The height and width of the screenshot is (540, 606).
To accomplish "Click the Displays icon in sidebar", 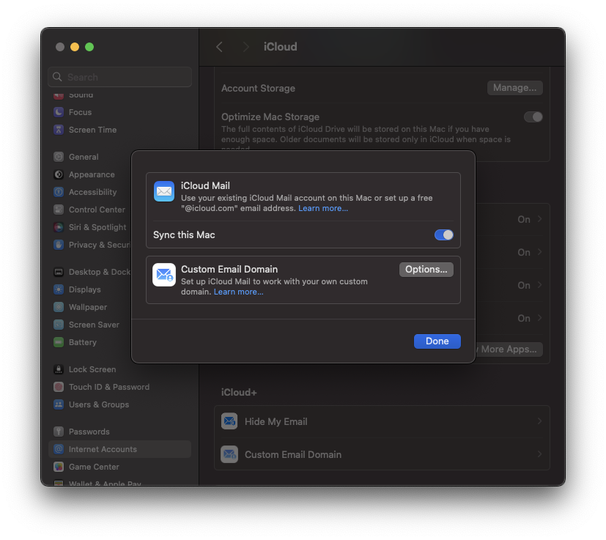I will 59,289.
